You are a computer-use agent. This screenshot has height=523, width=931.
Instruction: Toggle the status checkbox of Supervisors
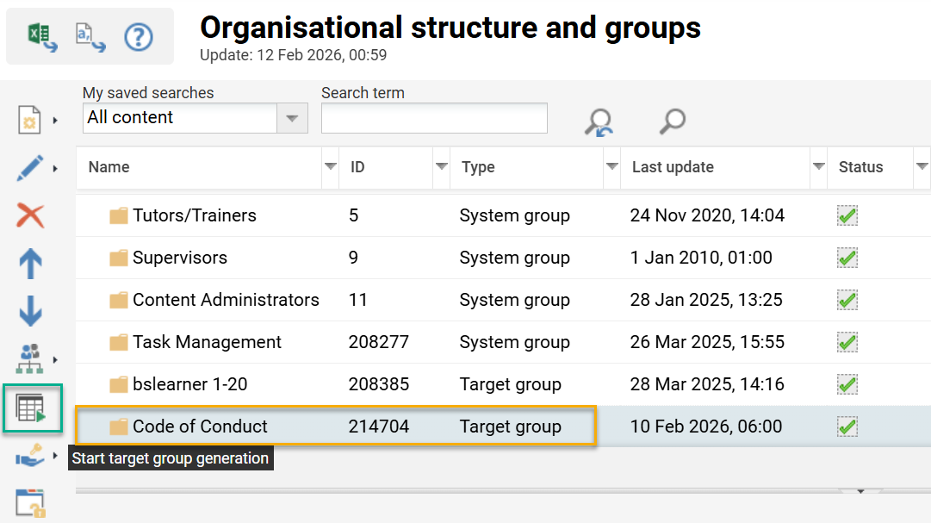847,257
